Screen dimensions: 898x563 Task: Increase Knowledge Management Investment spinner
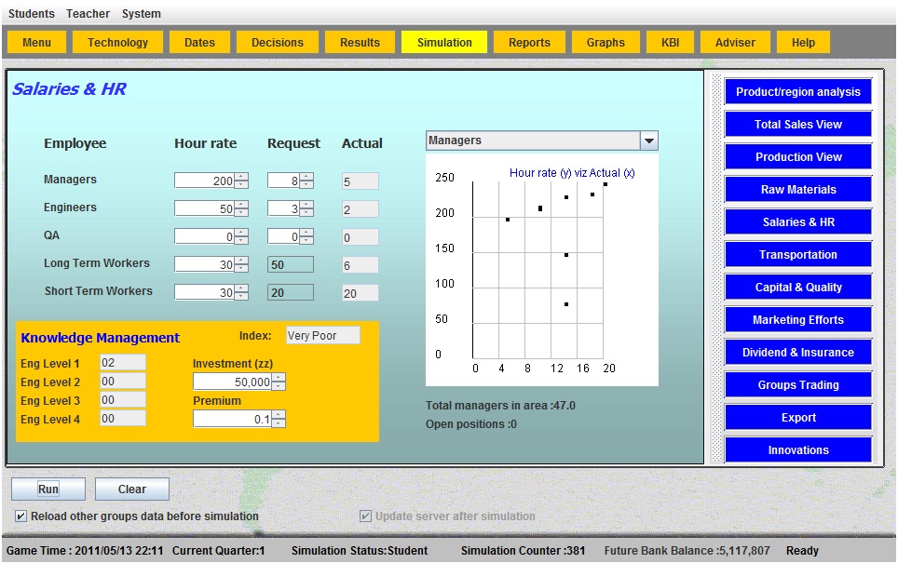[x=278, y=378]
